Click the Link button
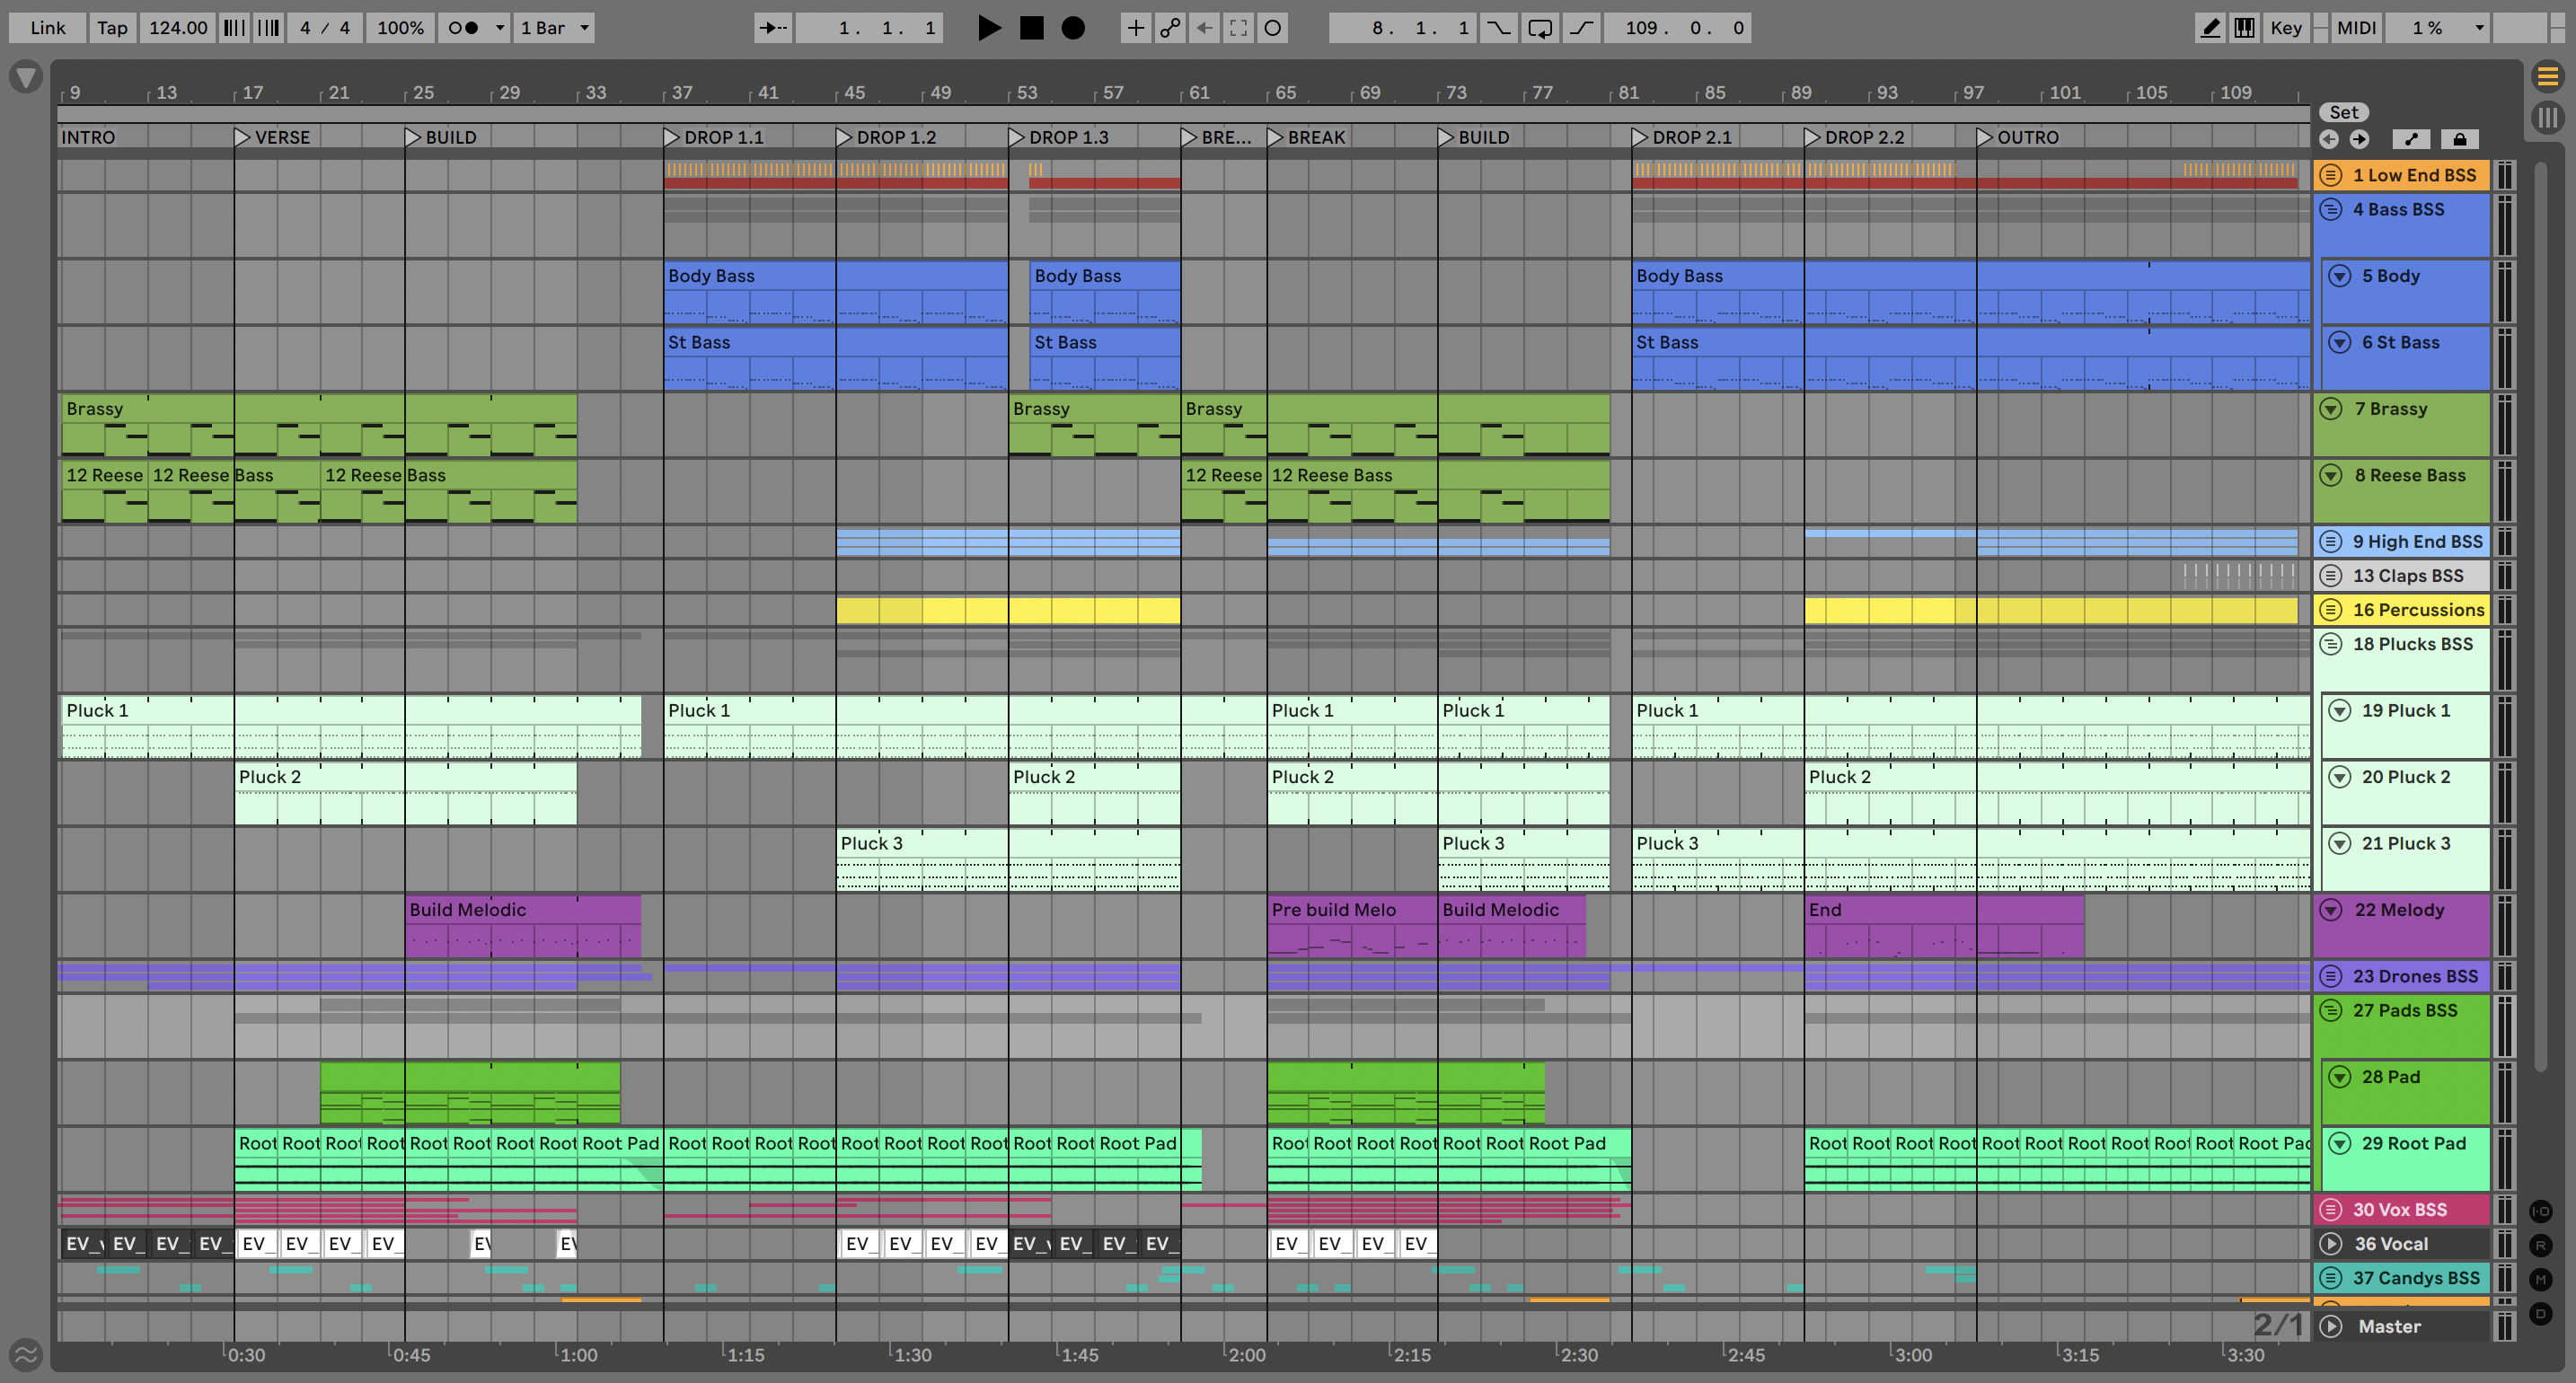This screenshot has height=1383, width=2576. tap(47, 28)
